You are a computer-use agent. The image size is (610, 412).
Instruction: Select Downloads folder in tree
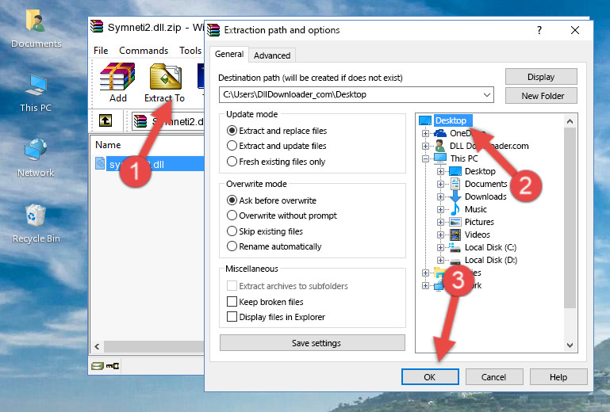tap(485, 196)
